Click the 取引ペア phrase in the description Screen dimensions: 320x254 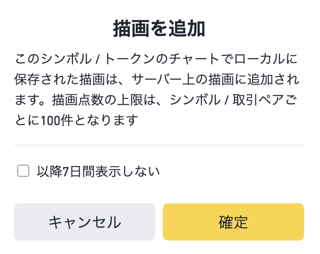pos(258,100)
